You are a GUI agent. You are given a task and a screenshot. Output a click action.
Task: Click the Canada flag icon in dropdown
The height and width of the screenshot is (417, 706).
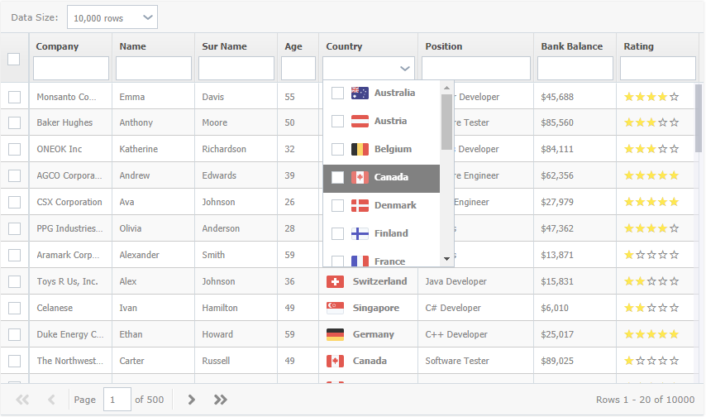(360, 177)
